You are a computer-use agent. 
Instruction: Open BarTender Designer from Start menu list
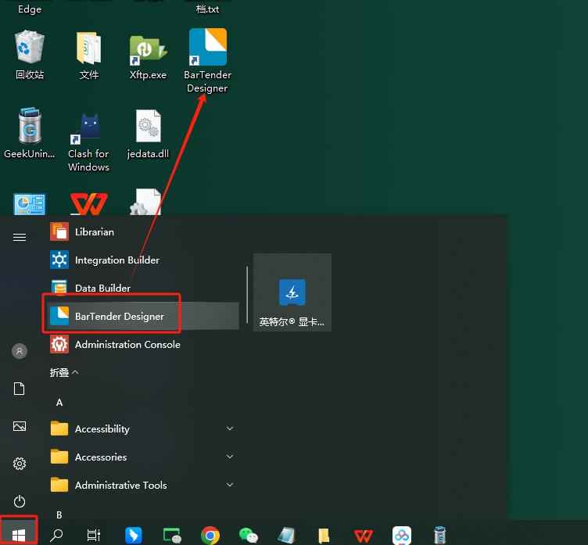pyautogui.click(x=142, y=316)
